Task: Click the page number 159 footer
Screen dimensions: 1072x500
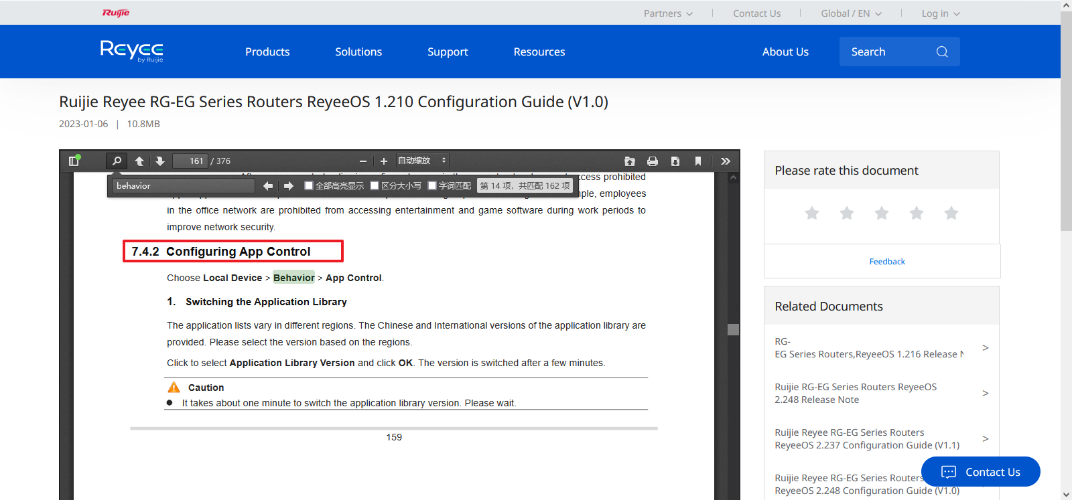Action: click(x=394, y=437)
